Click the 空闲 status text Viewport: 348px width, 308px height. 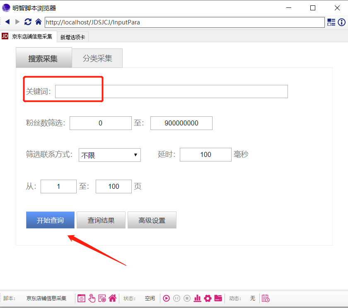click(x=150, y=298)
